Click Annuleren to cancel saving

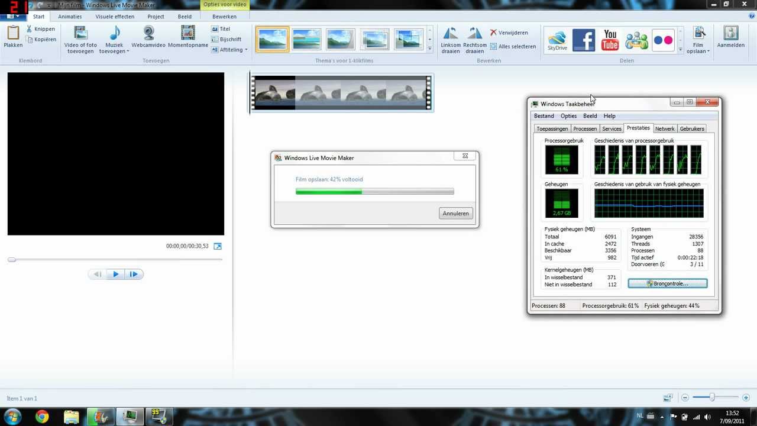(455, 213)
